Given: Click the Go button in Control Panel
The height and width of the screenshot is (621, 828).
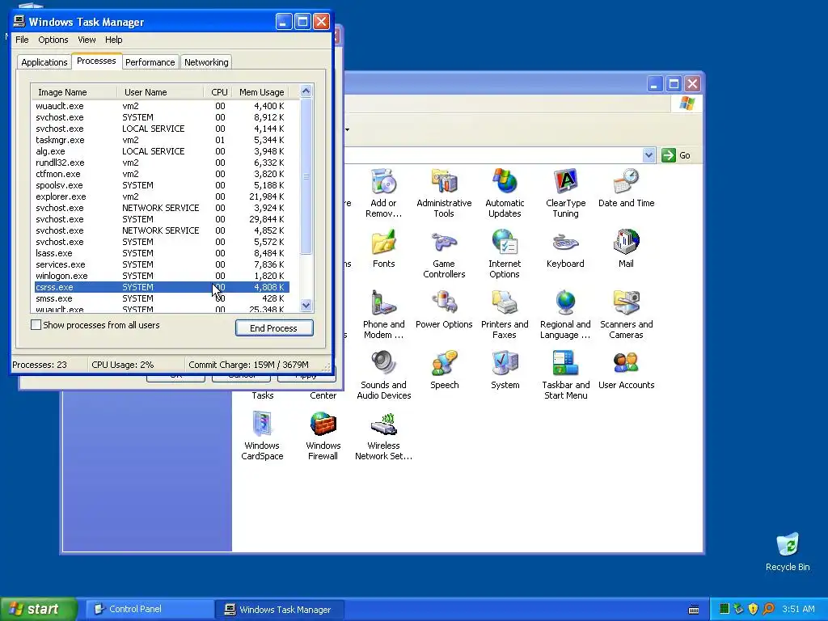Looking at the screenshot, I should (677, 155).
